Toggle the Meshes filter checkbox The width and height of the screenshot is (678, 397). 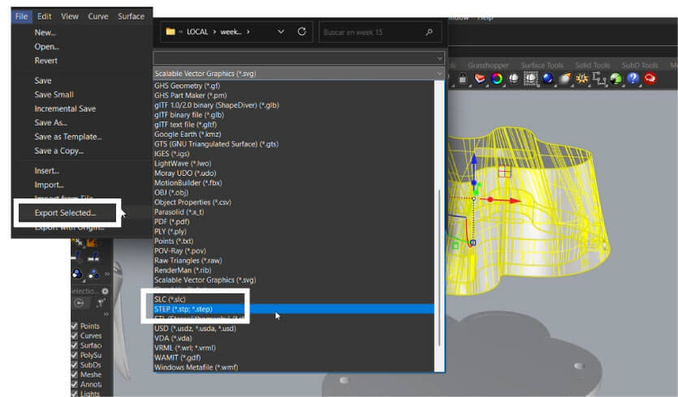(x=75, y=374)
